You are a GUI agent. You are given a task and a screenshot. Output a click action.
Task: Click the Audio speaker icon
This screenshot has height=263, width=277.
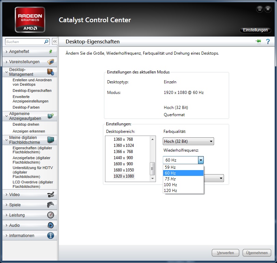(51, 225)
